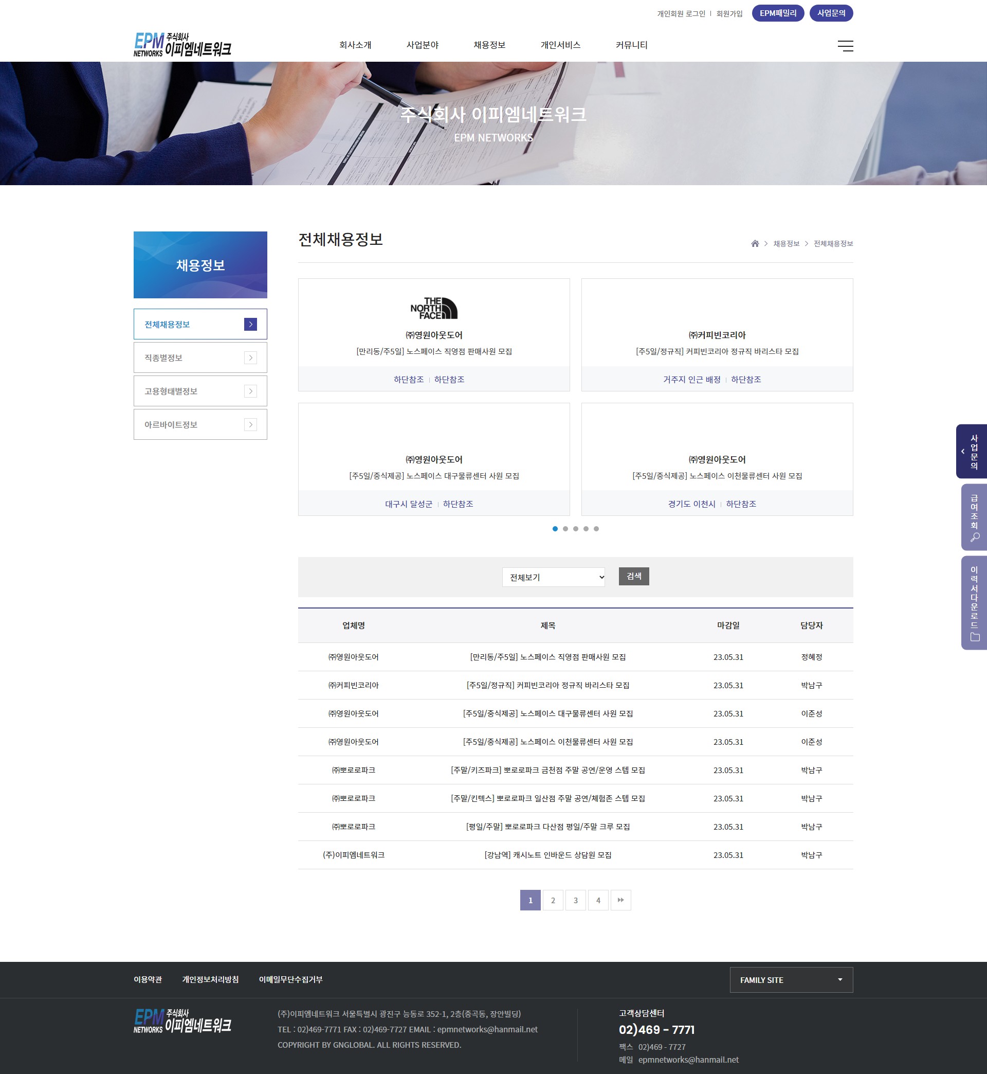Select the second carousel dot

(565, 529)
